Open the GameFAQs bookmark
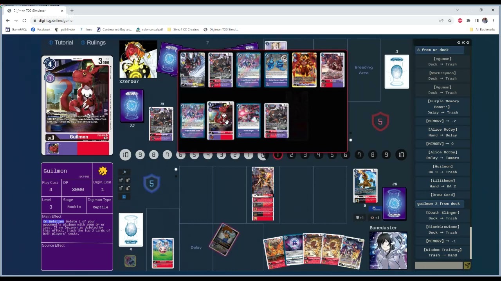Screen dimensions: 501x281 click(x=16, y=29)
